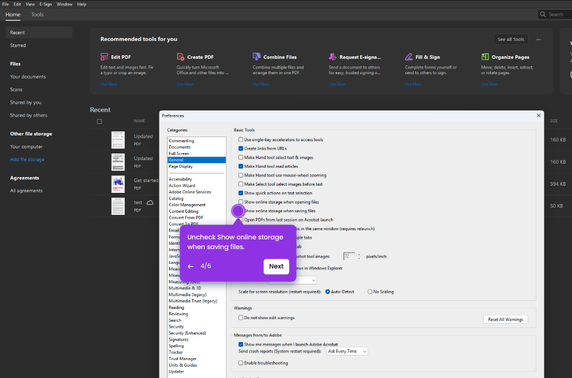Enable Select tool select images before text
This screenshot has width=572, height=378.
pos(241,184)
